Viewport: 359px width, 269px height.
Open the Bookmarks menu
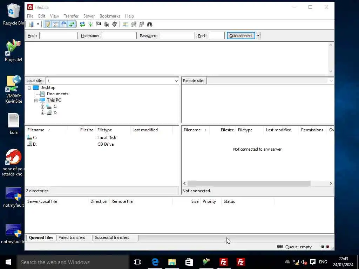110,16
